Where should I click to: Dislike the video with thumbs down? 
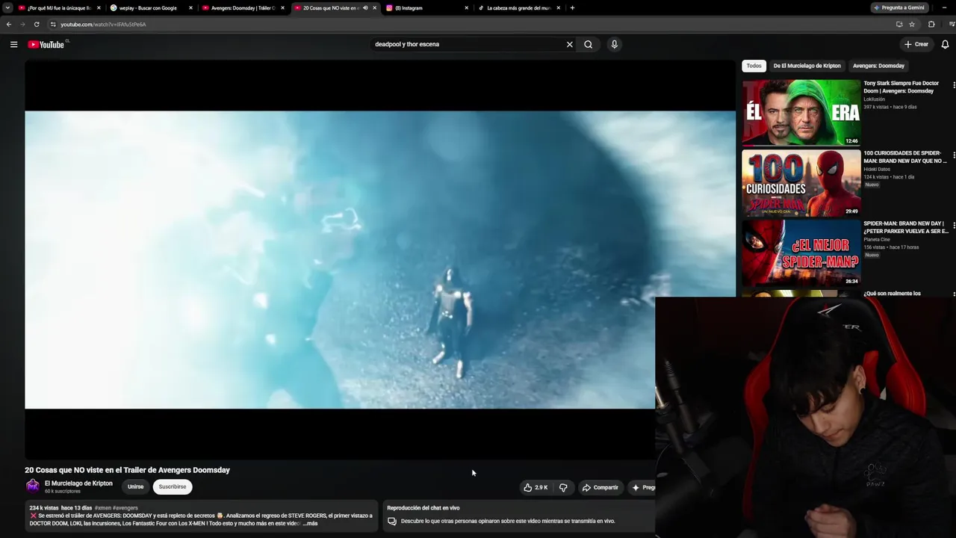[x=563, y=487]
